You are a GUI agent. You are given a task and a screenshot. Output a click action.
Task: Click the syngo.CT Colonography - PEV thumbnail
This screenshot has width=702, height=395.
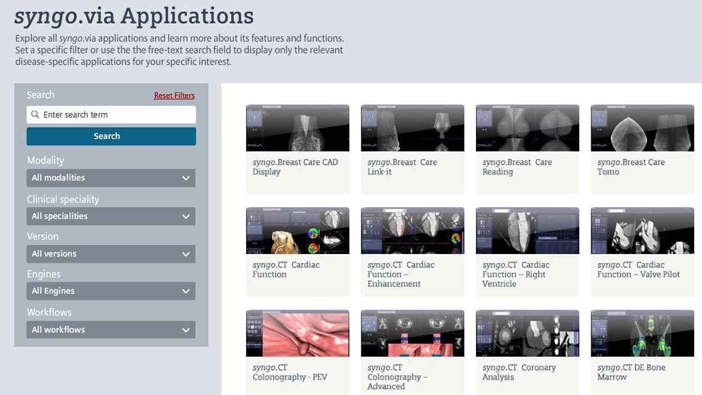pos(297,332)
